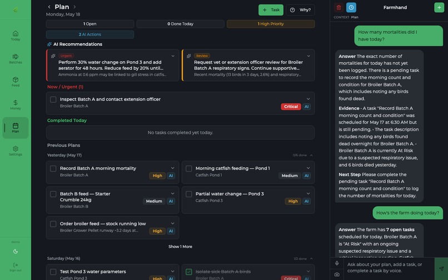Delete chat with red trash icon
This screenshot has height=280, width=448.
[339, 7]
